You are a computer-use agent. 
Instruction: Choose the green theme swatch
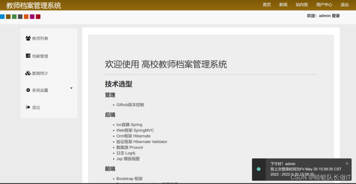14,16
